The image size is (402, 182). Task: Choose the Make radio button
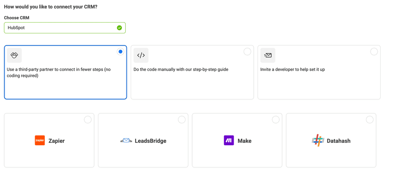[x=276, y=120]
